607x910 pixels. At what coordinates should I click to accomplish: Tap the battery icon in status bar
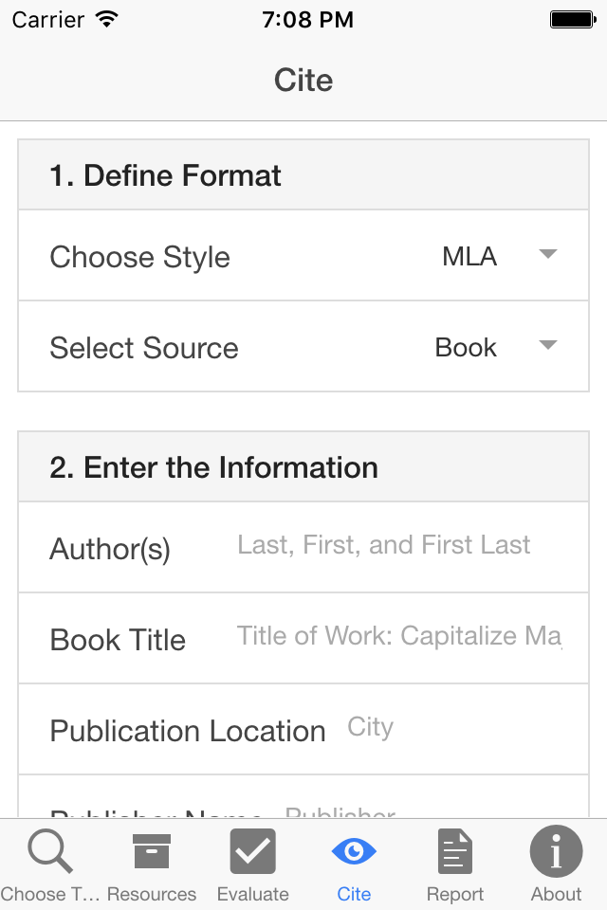click(572, 19)
